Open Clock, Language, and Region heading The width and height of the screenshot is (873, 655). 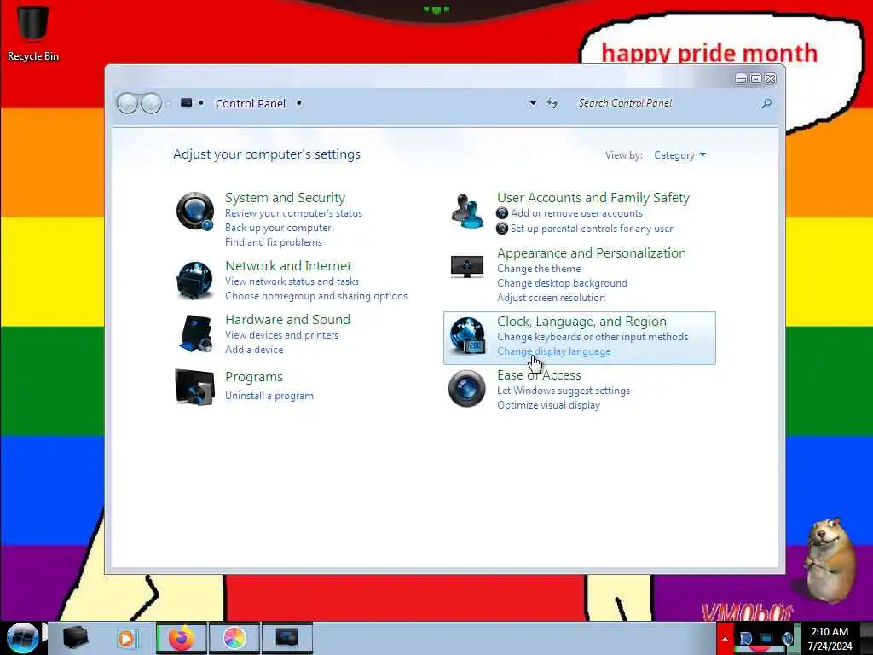[581, 322]
